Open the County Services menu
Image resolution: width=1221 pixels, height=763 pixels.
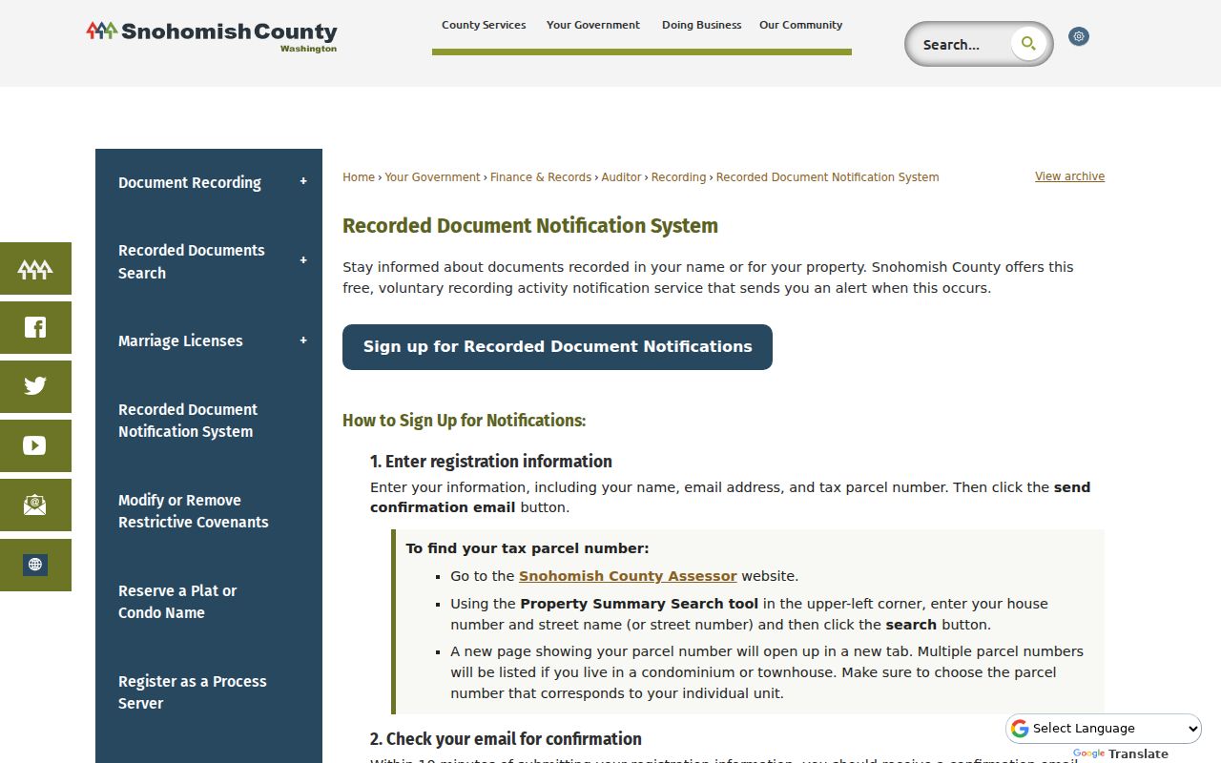(x=484, y=25)
